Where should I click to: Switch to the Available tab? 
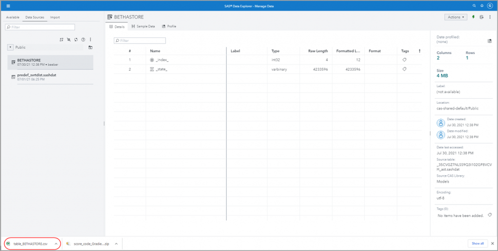point(12,17)
